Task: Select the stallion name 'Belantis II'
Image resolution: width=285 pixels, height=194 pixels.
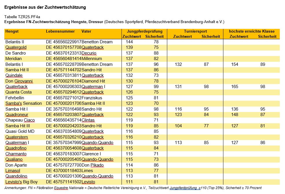Action: 15,42
